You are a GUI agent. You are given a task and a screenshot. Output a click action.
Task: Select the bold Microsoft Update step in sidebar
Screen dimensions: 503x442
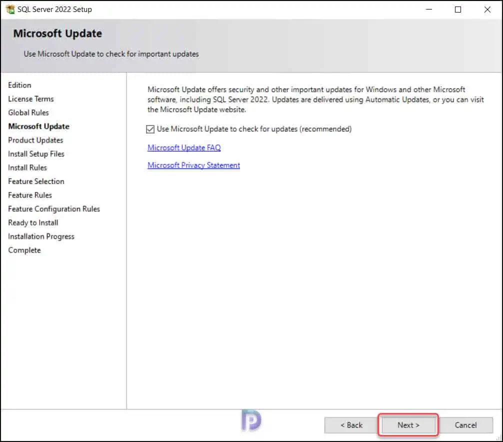click(x=38, y=126)
